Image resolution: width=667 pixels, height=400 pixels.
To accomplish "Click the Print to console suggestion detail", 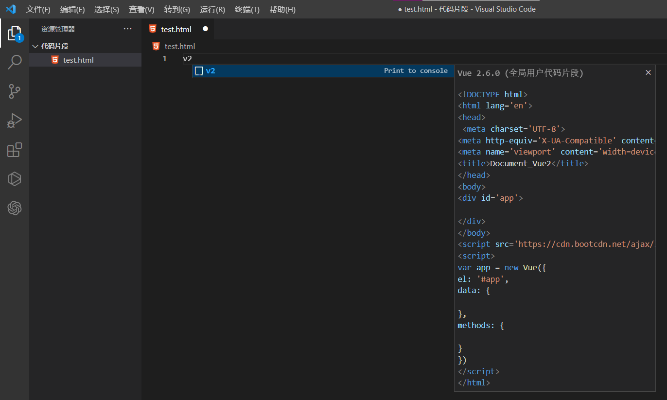I will (416, 70).
